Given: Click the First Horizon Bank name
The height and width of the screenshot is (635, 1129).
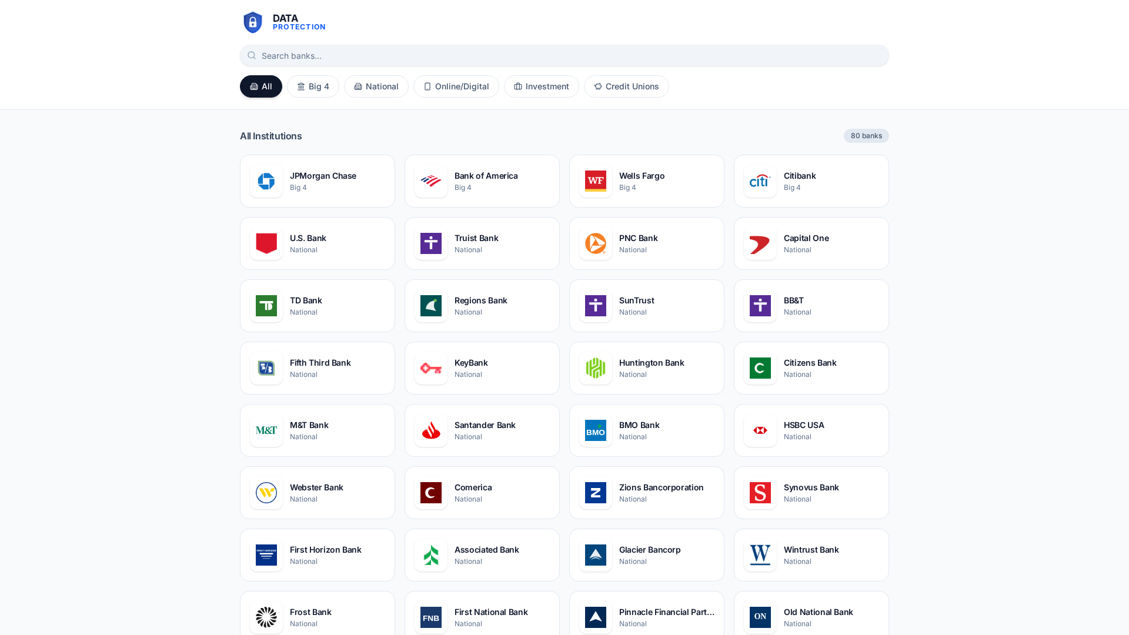Looking at the screenshot, I should [x=326, y=550].
